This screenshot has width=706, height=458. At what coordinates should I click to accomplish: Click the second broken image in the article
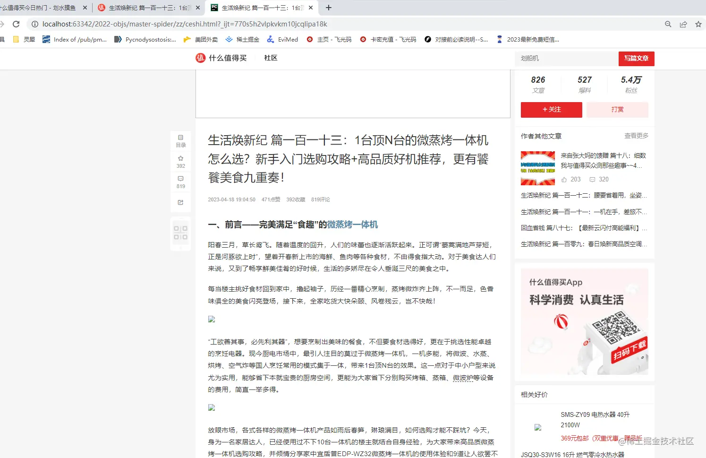click(x=212, y=407)
